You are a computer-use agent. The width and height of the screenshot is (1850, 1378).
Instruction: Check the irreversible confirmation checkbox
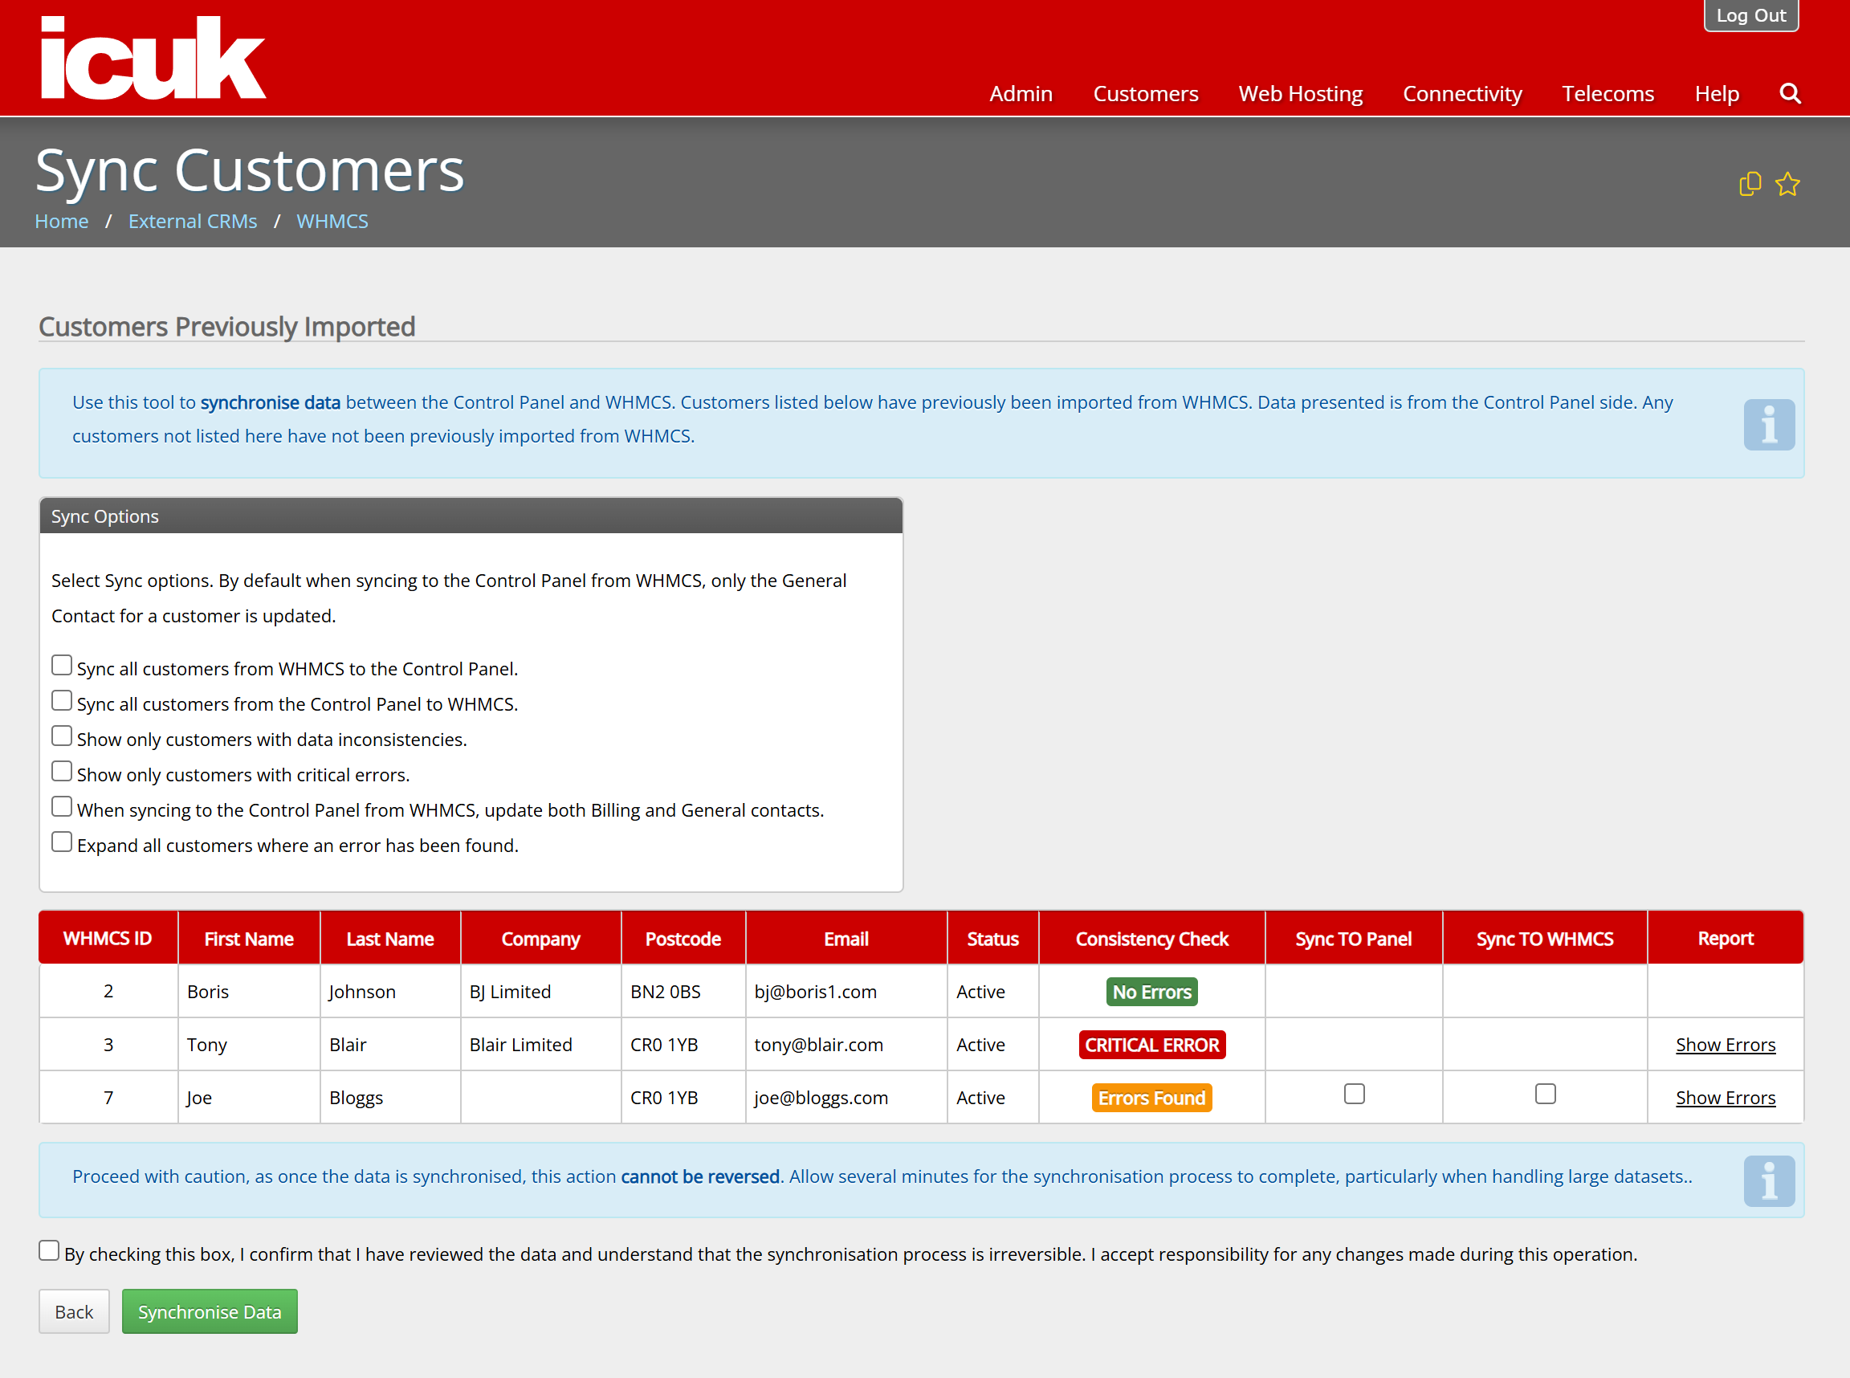coord(49,1251)
